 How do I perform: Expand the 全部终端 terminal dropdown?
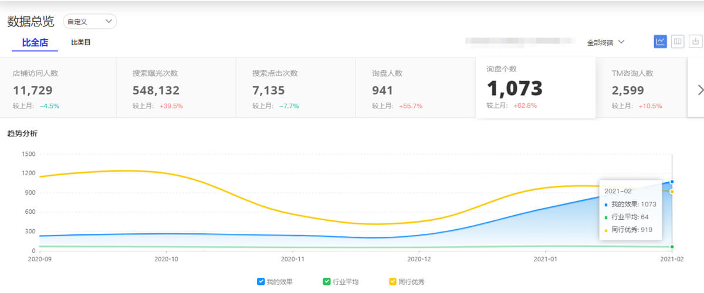605,42
